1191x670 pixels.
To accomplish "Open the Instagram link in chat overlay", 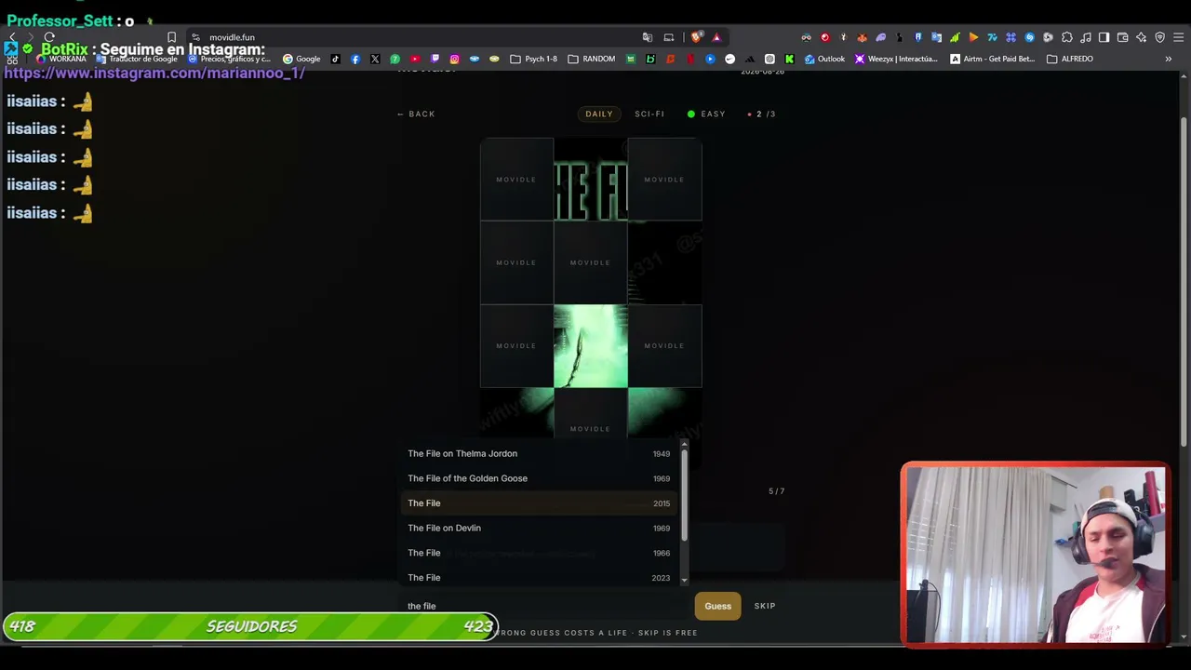I will 154,73.
